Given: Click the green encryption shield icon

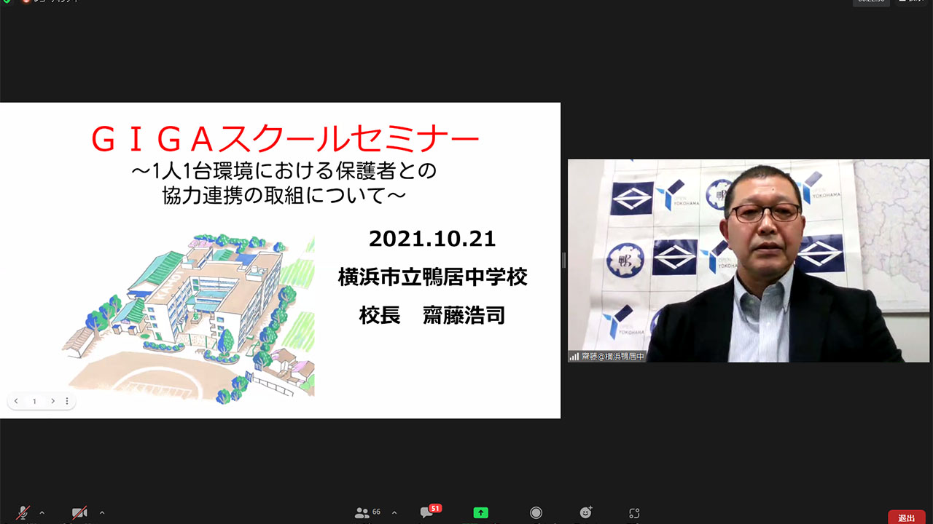Looking at the screenshot, I should tap(7, 2).
